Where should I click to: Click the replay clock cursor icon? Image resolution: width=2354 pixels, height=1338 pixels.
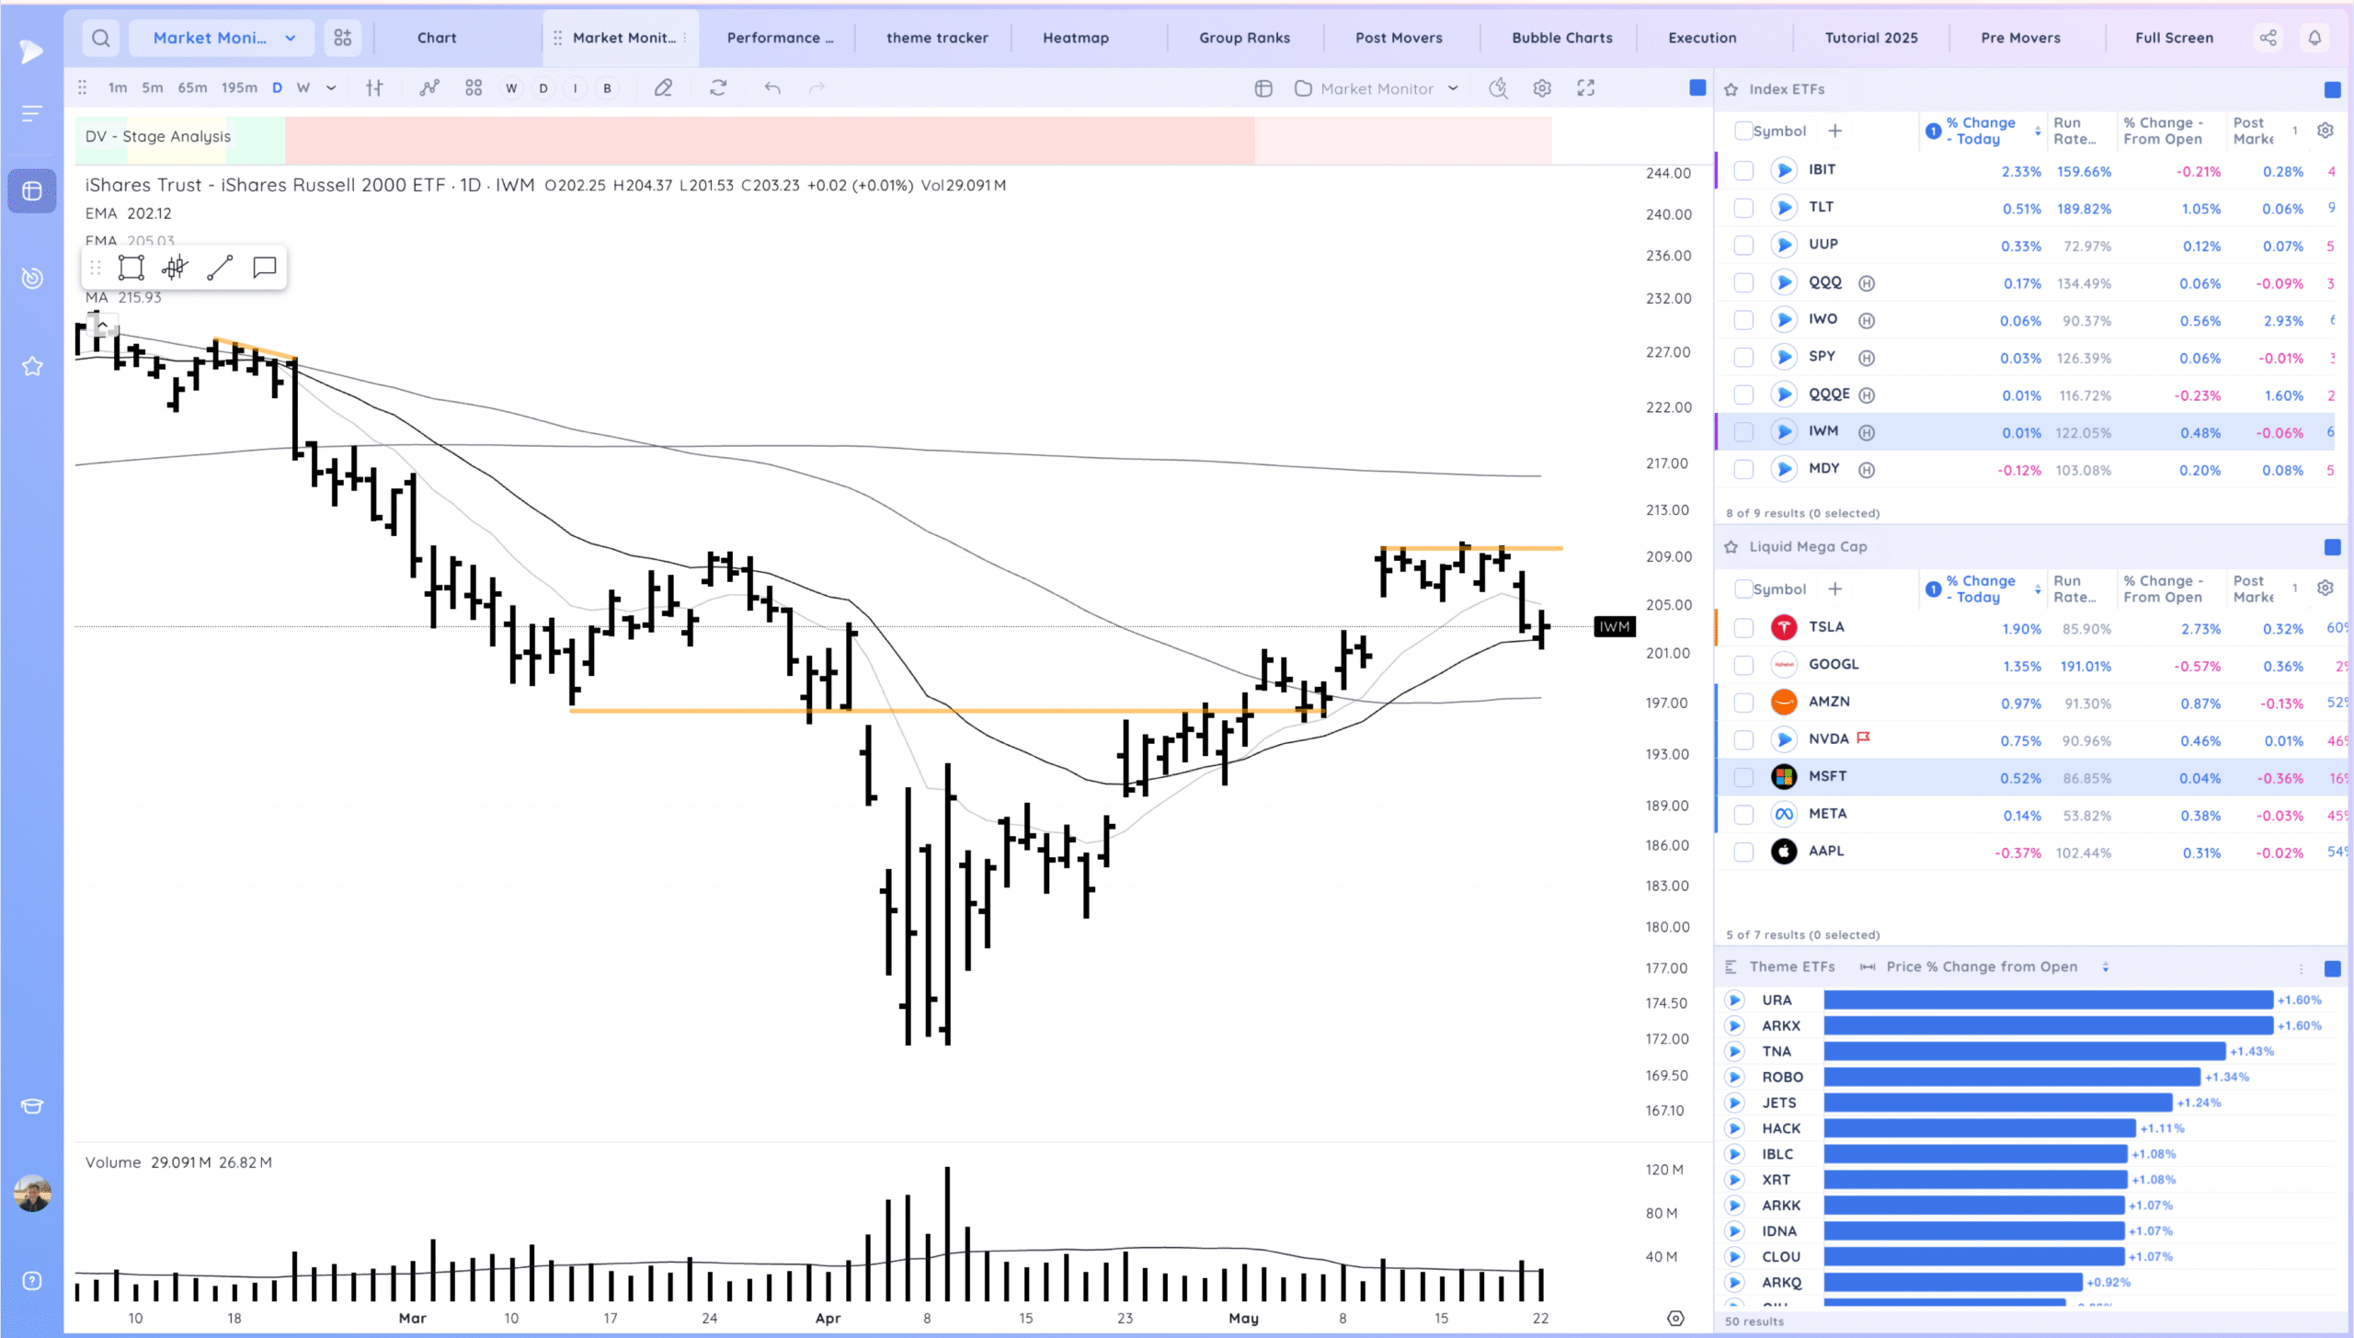pyautogui.click(x=1499, y=88)
